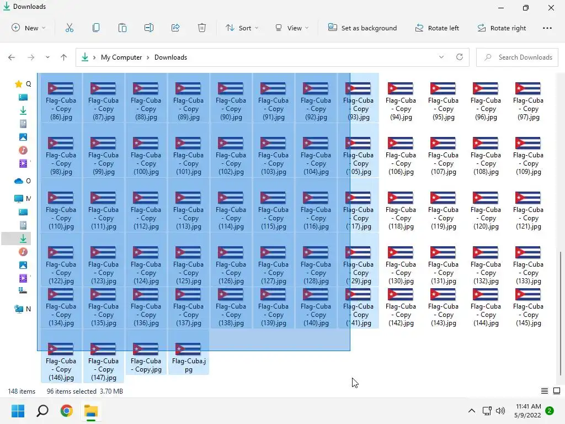Select Flag-Cuba - Copy (145).jpg
The width and height of the screenshot is (565, 424).
pos(528,308)
